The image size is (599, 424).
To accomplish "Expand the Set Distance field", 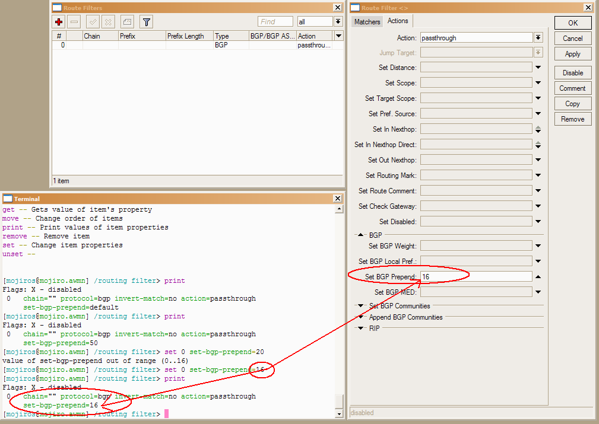I will click(538, 68).
